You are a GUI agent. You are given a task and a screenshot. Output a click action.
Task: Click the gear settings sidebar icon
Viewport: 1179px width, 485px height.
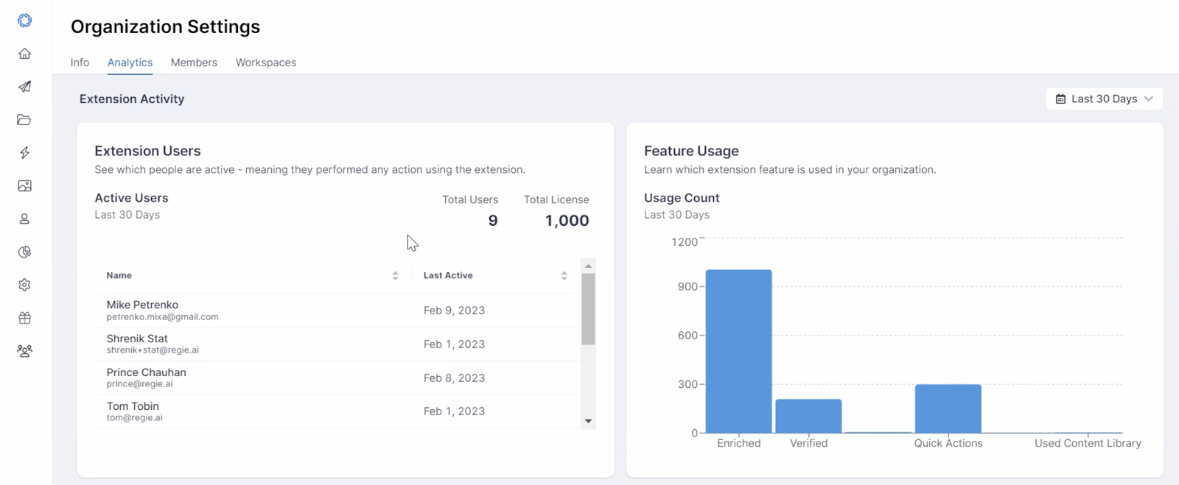tap(24, 285)
